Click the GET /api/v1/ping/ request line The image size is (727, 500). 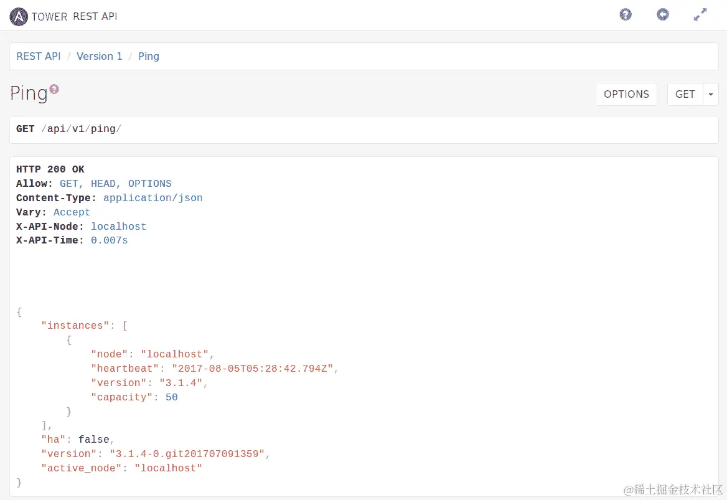click(x=69, y=130)
